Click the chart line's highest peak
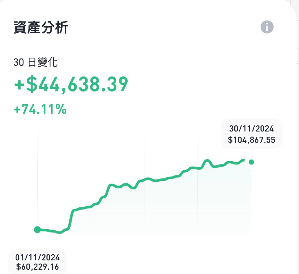Image resolution: width=299 pixels, height=274 pixels. point(207,160)
